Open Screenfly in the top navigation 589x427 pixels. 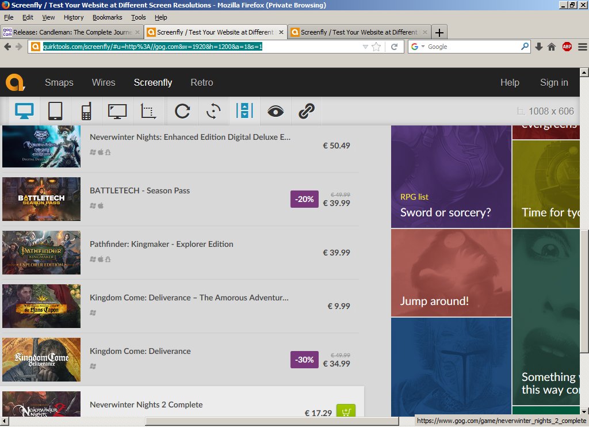point(153,82)
